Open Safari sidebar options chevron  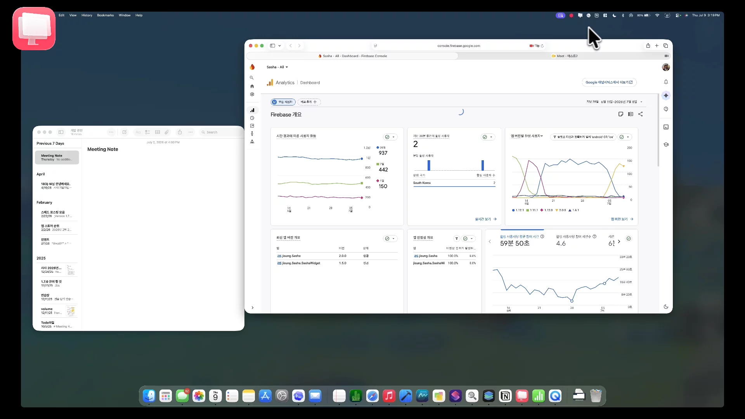coord(279,46)
